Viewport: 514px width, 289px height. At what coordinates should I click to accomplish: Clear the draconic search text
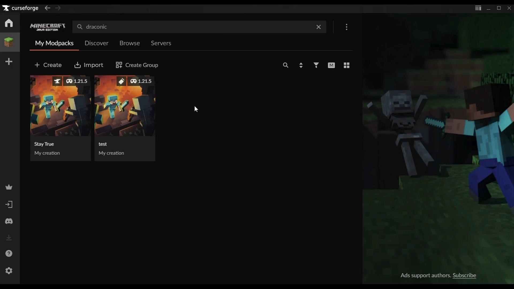tap(319, 27)
